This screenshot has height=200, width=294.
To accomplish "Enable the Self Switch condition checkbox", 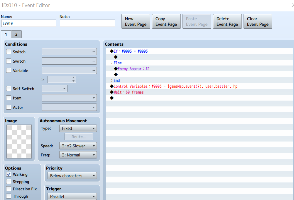I will pos(9,89).
